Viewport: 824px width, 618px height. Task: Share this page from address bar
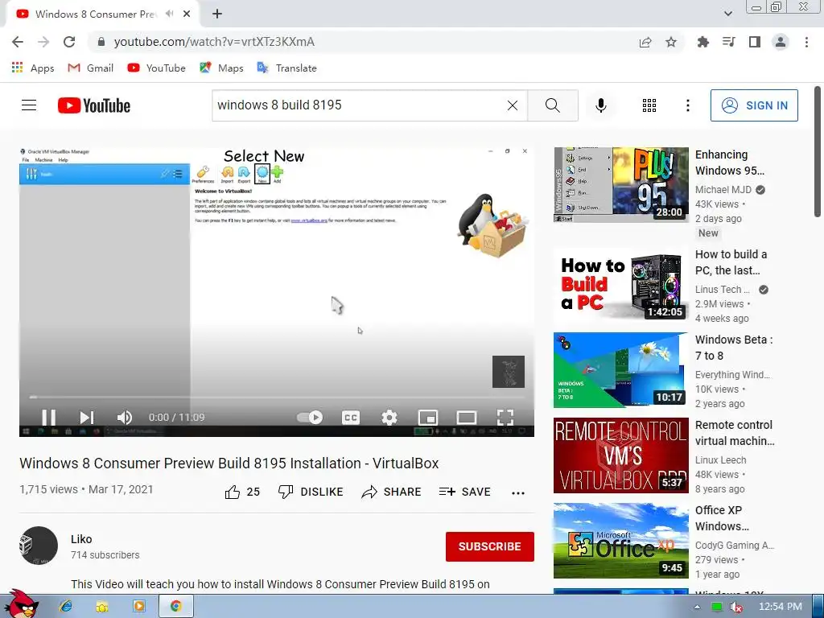pyautogui.click(x=645, y=42)
